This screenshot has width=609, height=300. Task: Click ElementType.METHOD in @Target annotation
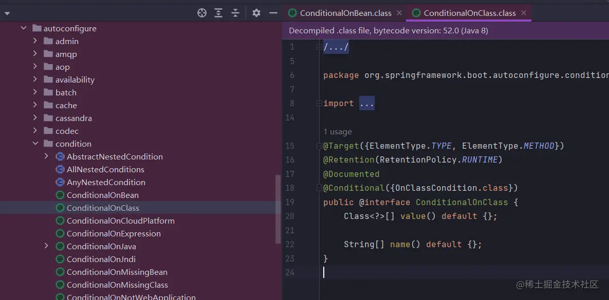pyautogui.click(x=508, y=146)
